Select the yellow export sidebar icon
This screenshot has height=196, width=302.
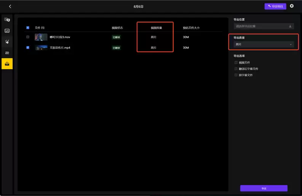[7, 64]
